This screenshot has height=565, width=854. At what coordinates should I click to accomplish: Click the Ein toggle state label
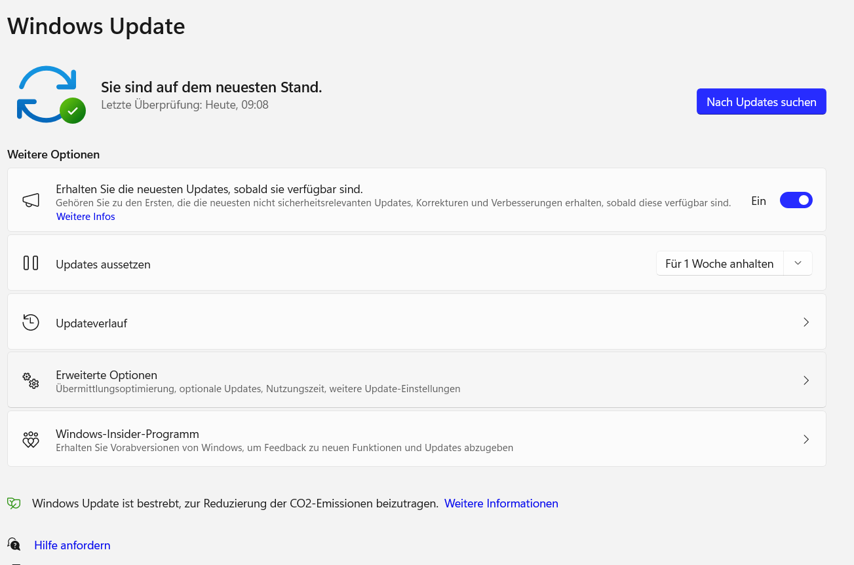click(758, 201)
